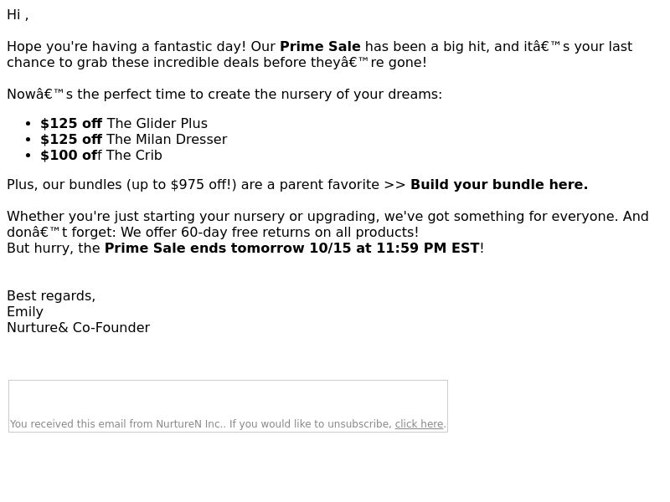This screenshot has height=502, width=670.
Task: Click the blank area inside the footer box
Action: click(x=228, y=398)
